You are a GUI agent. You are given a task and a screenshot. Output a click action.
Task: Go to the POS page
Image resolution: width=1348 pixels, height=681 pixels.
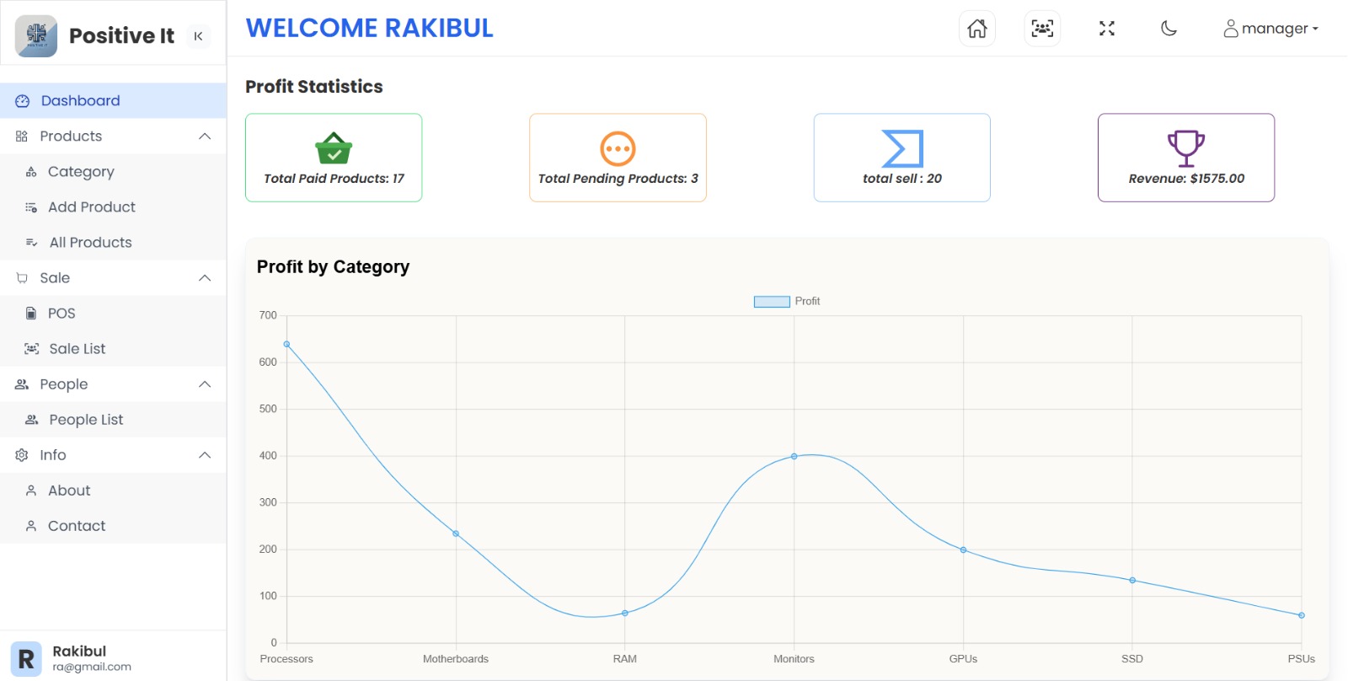(x=62, y=314)
